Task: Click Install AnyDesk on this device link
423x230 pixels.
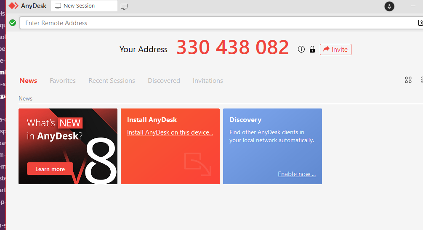Action: pos(170,132)
